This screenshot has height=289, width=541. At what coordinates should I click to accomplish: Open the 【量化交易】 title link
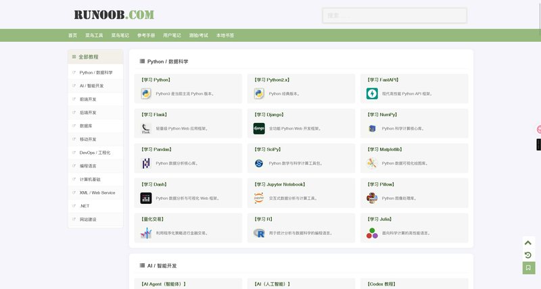click(x=153, y=219)
